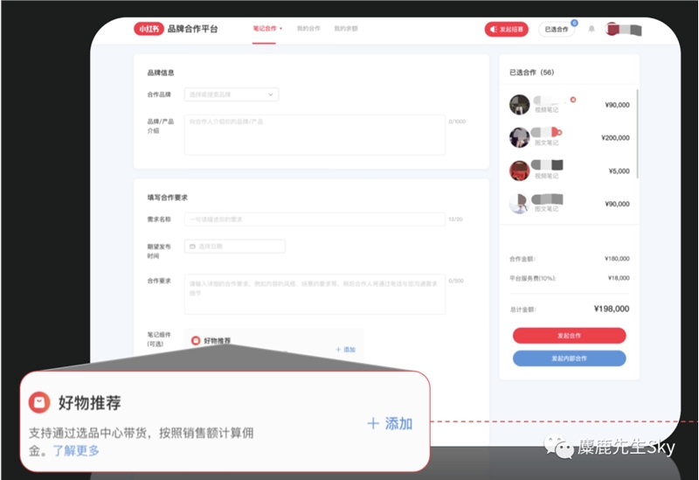Viewport: 699px width, 480px height.
Task: Open the 期望发布时间 date picker
Action: (x=235, y=247)
